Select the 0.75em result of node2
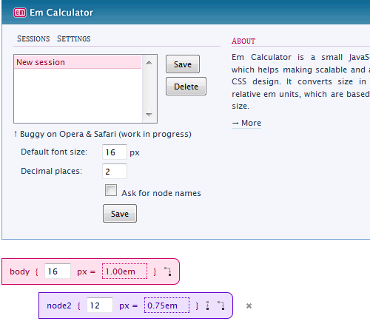The height and width of the screenshot is (324, 370). [x=166, y=306]
